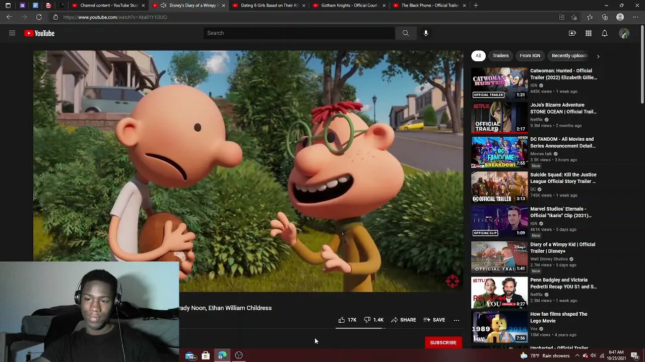
Task: Open the Catwoman: Hunted trailer thumbnail
Action: tap(499, 83)
